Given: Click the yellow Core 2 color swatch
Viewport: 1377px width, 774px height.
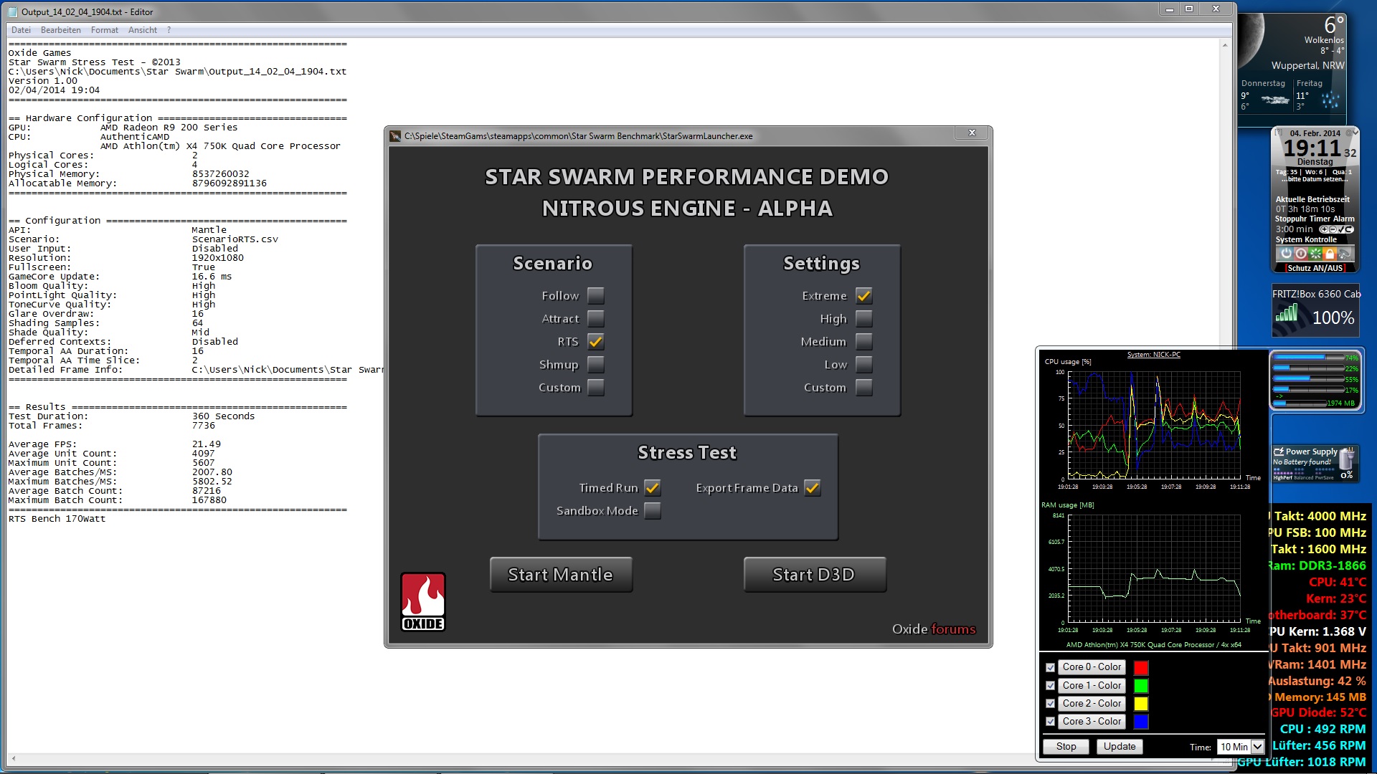Looking at the screenshot, I should tap(1140, 704).
